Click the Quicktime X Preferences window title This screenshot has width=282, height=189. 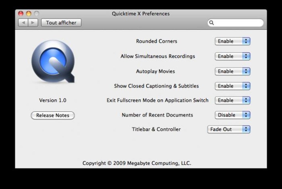[141, 14]
